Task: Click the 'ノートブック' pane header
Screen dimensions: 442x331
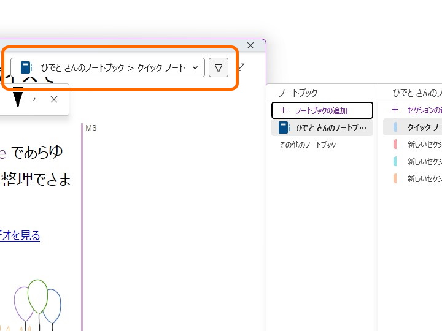Action: click(298, 93)
